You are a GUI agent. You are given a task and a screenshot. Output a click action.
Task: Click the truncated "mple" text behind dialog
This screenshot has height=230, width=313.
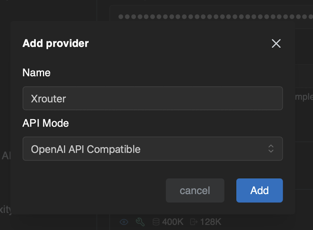304,96
